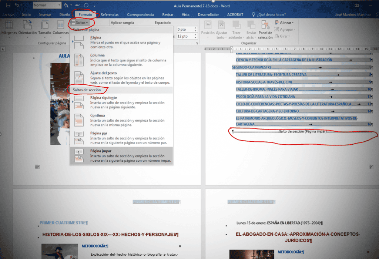
Task: Open the Desarrollador tab
Action: pos(208,15)
